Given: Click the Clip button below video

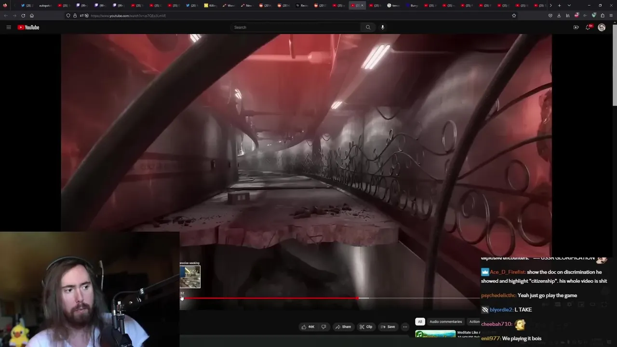Looking at the screenshot, I should 366,327.
